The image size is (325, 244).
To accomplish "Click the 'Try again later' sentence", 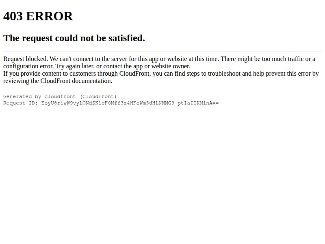I will click(123, 66).
